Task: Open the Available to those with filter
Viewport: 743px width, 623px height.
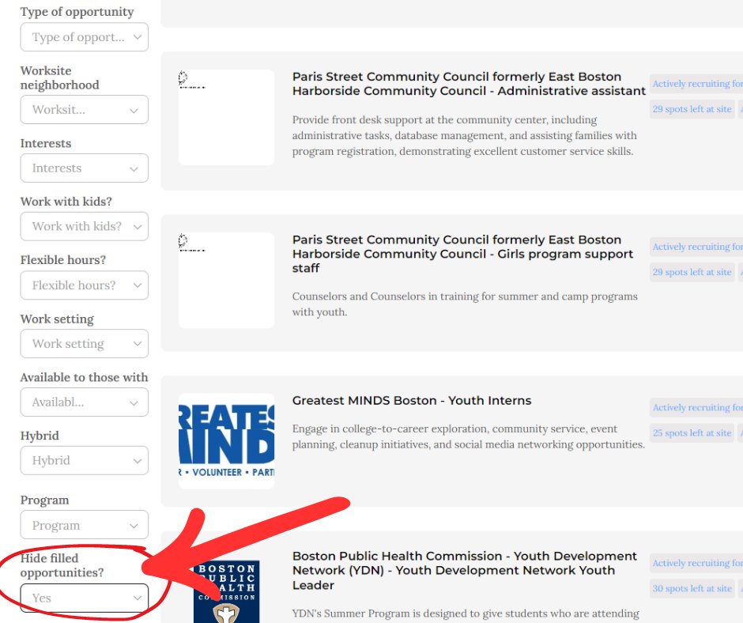Action: (x=84, y=402)
